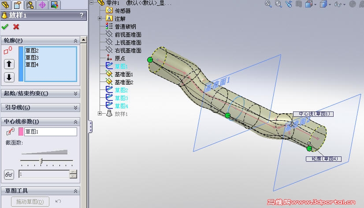The height and width of the screenshot is (208, 364).
Task: Click the centerline selection icon
Action: [10, 132]
